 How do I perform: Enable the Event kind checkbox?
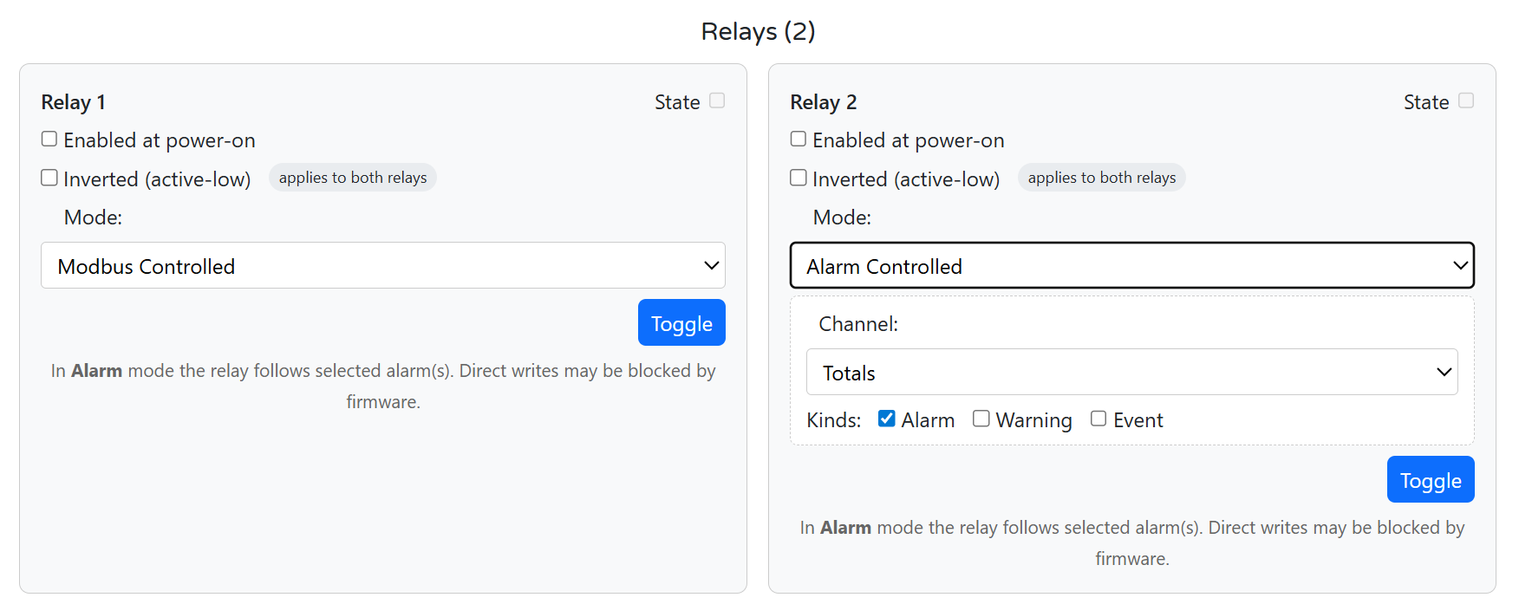(x=1098, y=419)
